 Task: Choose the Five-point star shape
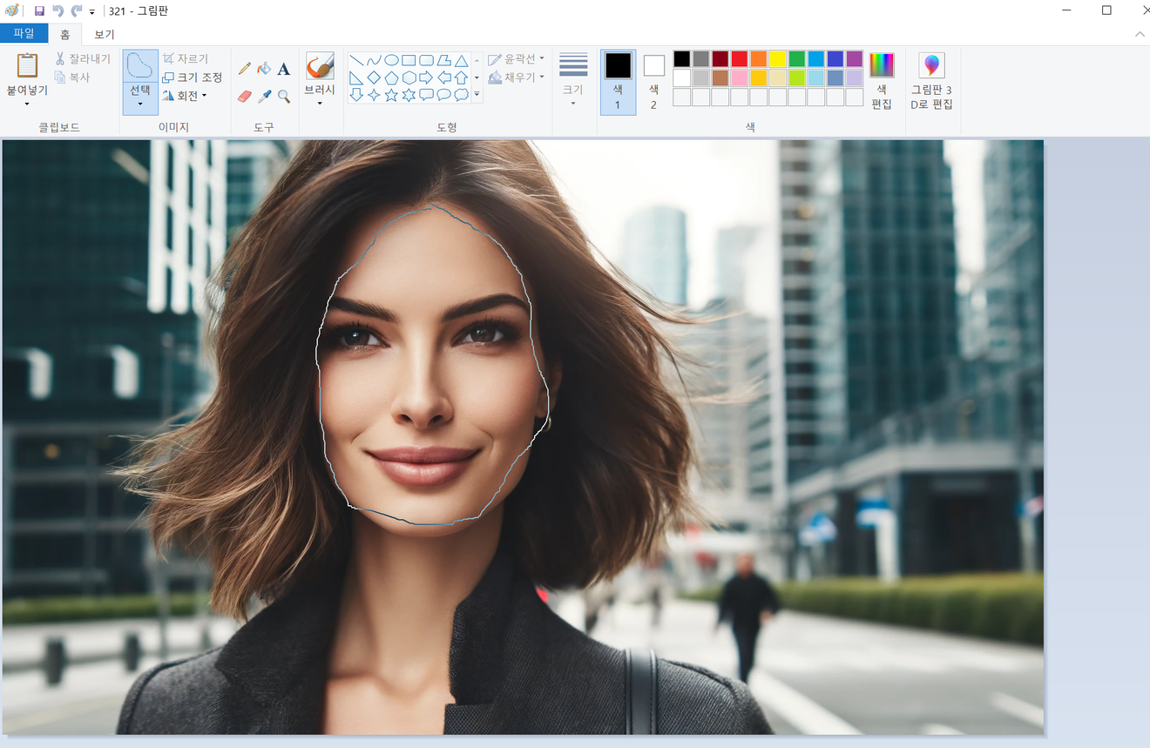click(x=391, y=95)
